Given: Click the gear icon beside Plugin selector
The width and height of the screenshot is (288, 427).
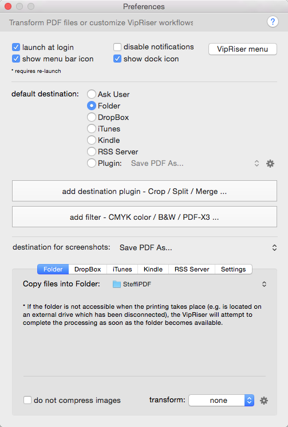Looking at the screenshot, I should click(x=270, y=164).
